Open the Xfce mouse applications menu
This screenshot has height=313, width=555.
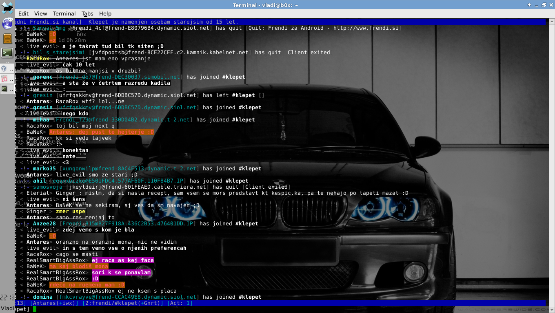coord(7,7)
